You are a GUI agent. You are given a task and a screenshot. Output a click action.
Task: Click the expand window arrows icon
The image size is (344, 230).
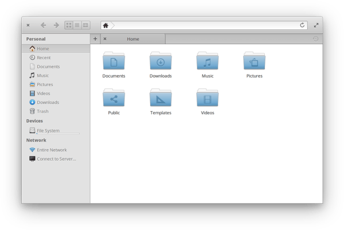coord(316,25)
